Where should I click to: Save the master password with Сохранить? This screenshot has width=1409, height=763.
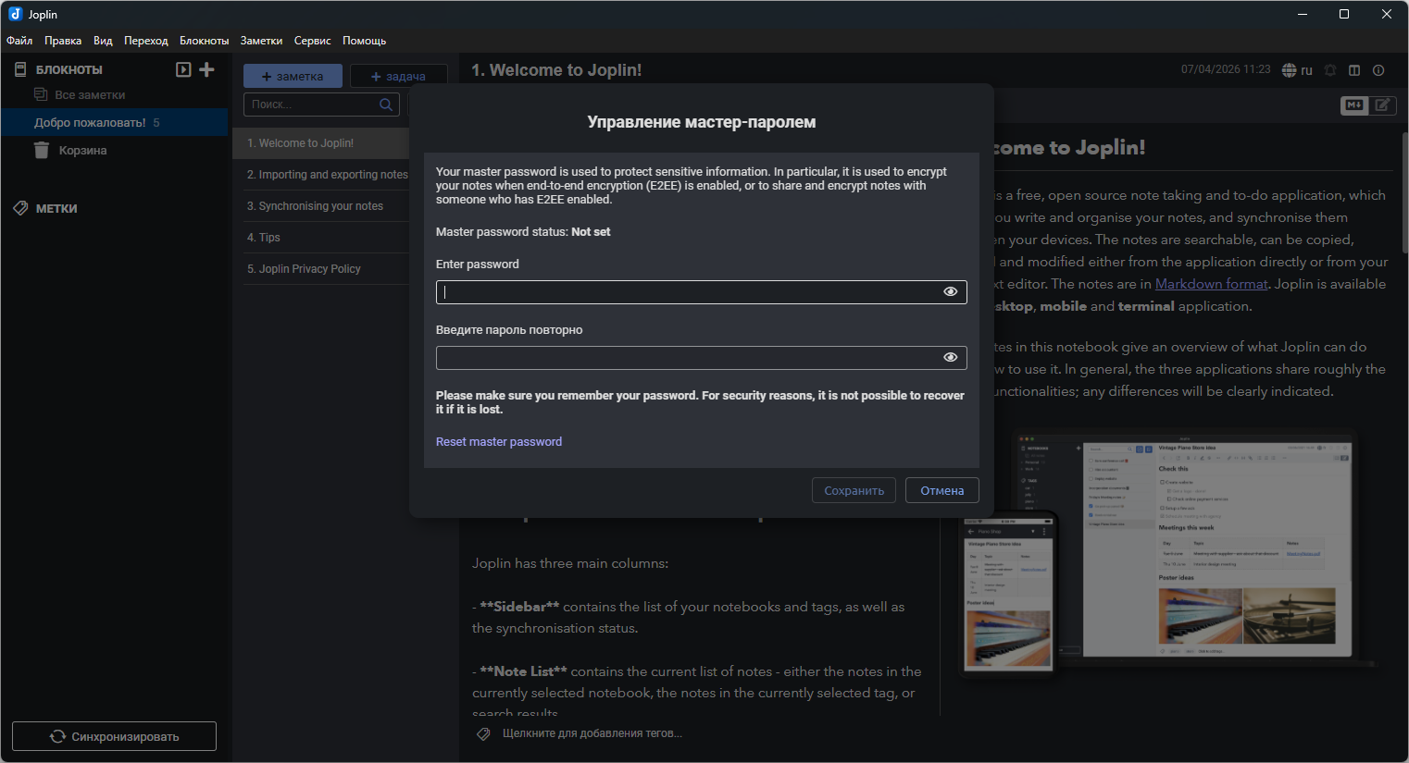pyautogui.click(x=854, y=490)
